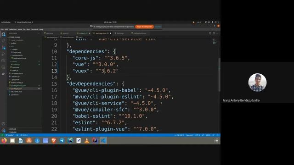Click the synchronize changes status icon
The image size is (294, 165).
(17, 135)
